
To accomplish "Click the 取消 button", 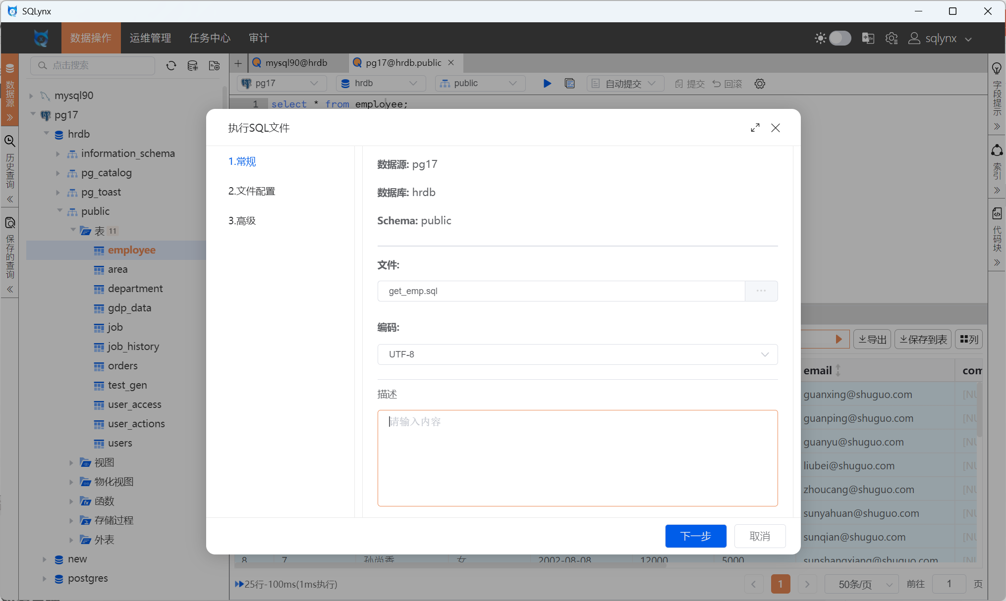I will [x=759, y=536].
